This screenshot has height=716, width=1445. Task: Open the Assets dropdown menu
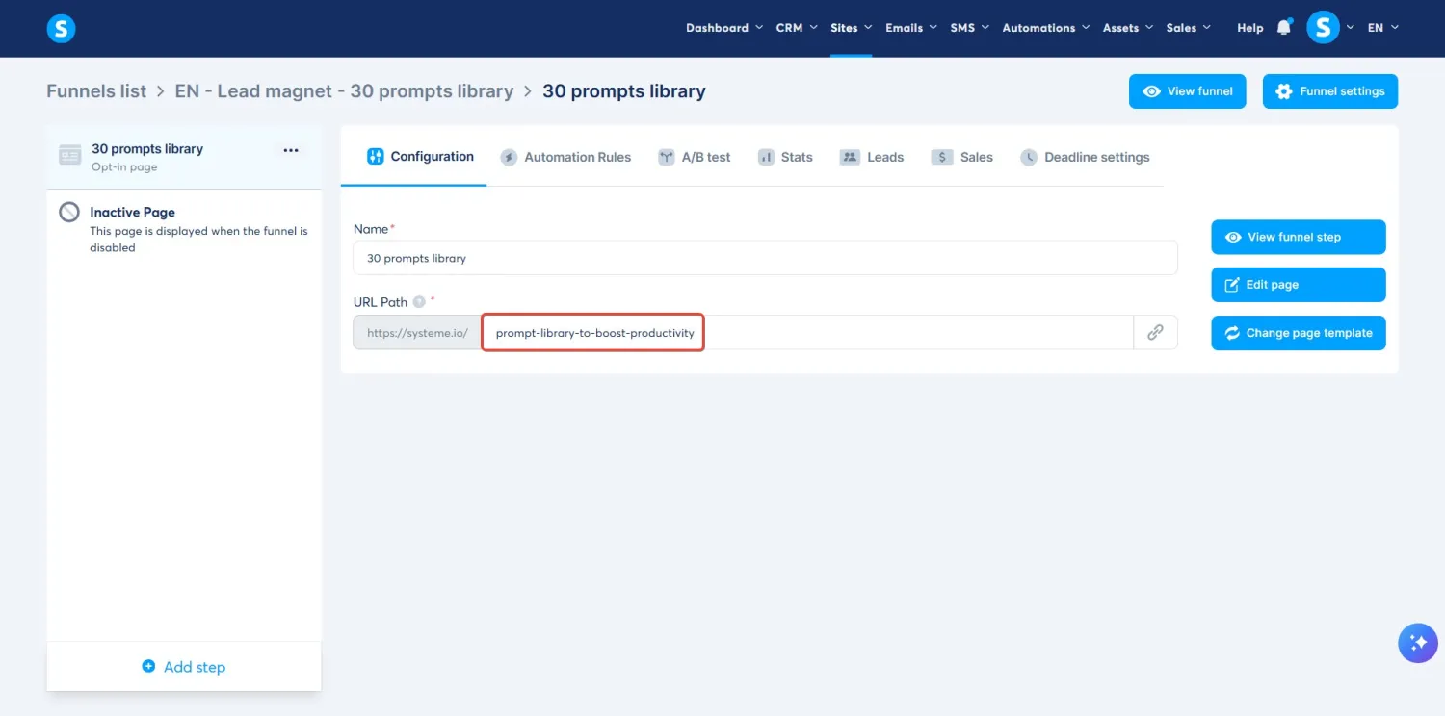[1128, 28]
